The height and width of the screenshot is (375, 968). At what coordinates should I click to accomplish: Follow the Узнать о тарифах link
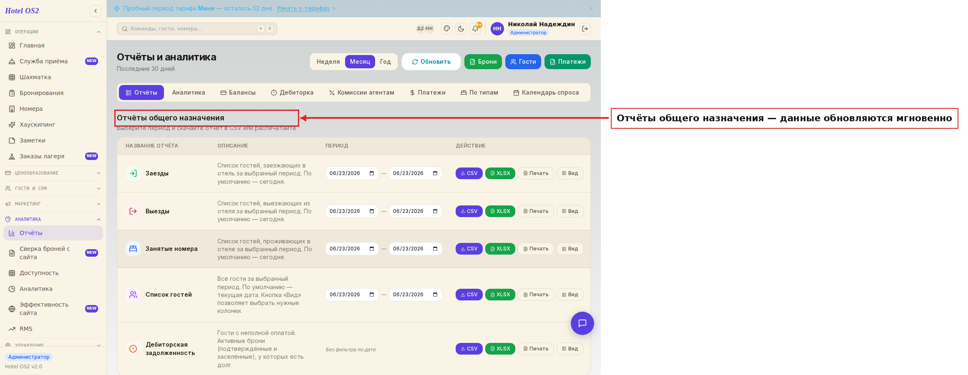[x=303, y=8]
